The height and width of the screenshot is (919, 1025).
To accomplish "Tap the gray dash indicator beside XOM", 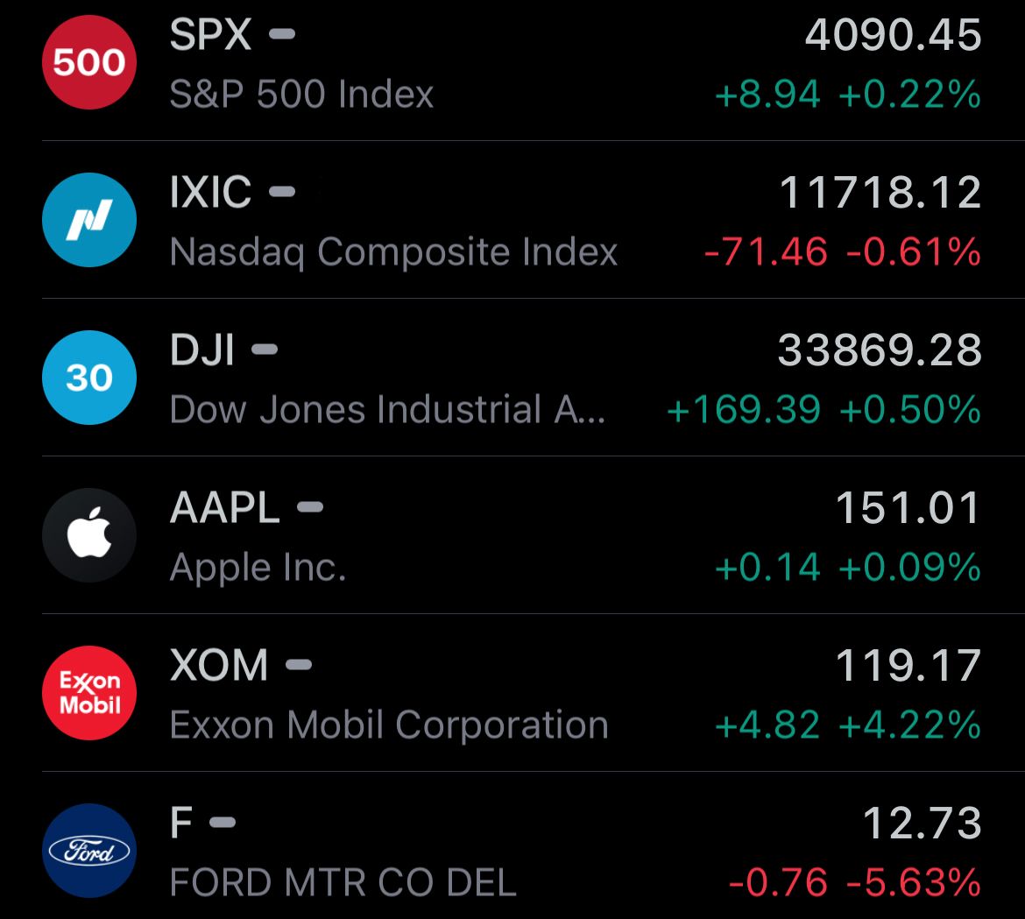I will click(x=300, y=665).
